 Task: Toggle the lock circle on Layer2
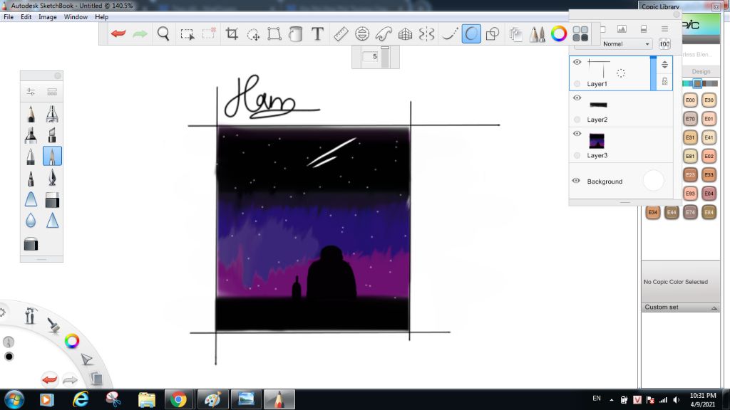click(577, 120)
